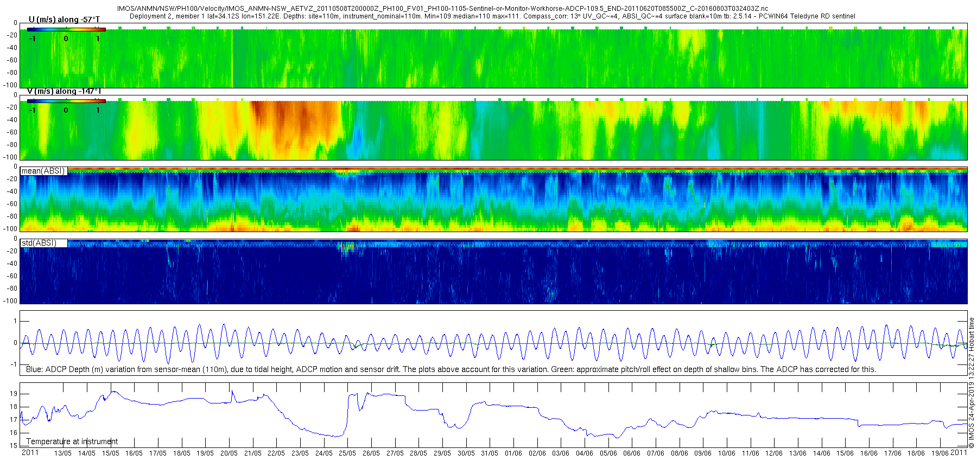Click the '23/05' date tick label
977x461 pixels.
300,453
